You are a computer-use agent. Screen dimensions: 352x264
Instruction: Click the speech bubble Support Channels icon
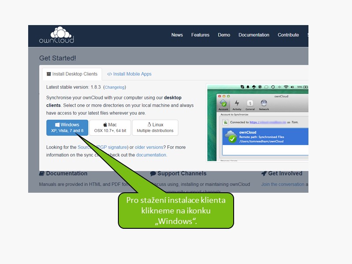(x=153, y=174)
